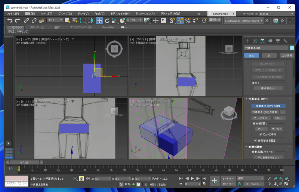Redo the last undone action
This screenshot has width=299, height=192.
tap(17, 21)
